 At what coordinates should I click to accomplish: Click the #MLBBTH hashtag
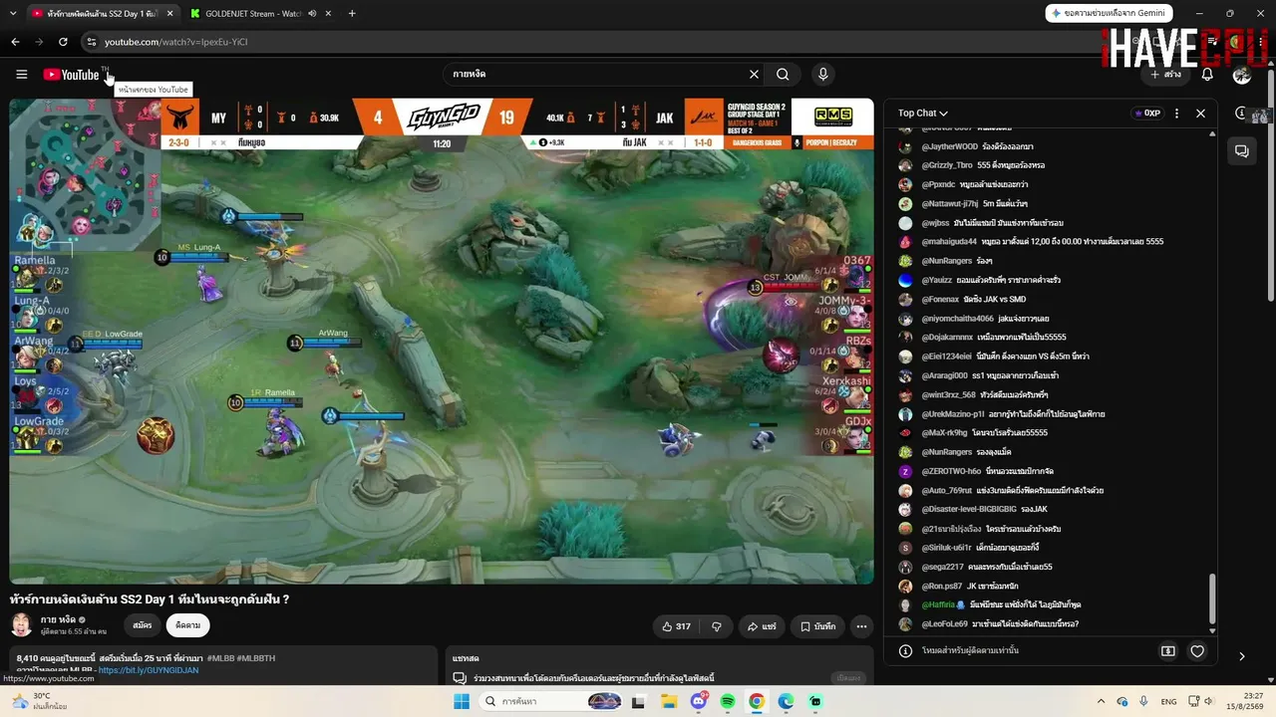click(x=258, y=658)
